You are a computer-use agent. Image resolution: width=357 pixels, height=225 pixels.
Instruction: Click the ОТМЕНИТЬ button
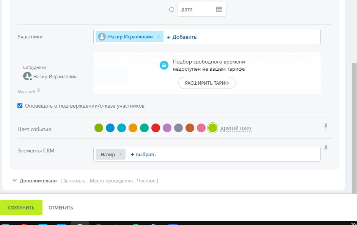click(61, 208)
